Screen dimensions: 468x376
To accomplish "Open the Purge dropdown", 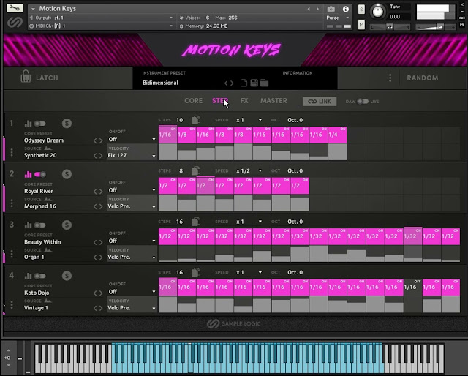I will point(338,18).
